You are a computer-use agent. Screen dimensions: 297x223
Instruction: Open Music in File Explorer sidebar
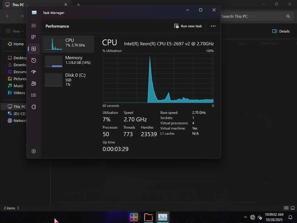[16, 86]
